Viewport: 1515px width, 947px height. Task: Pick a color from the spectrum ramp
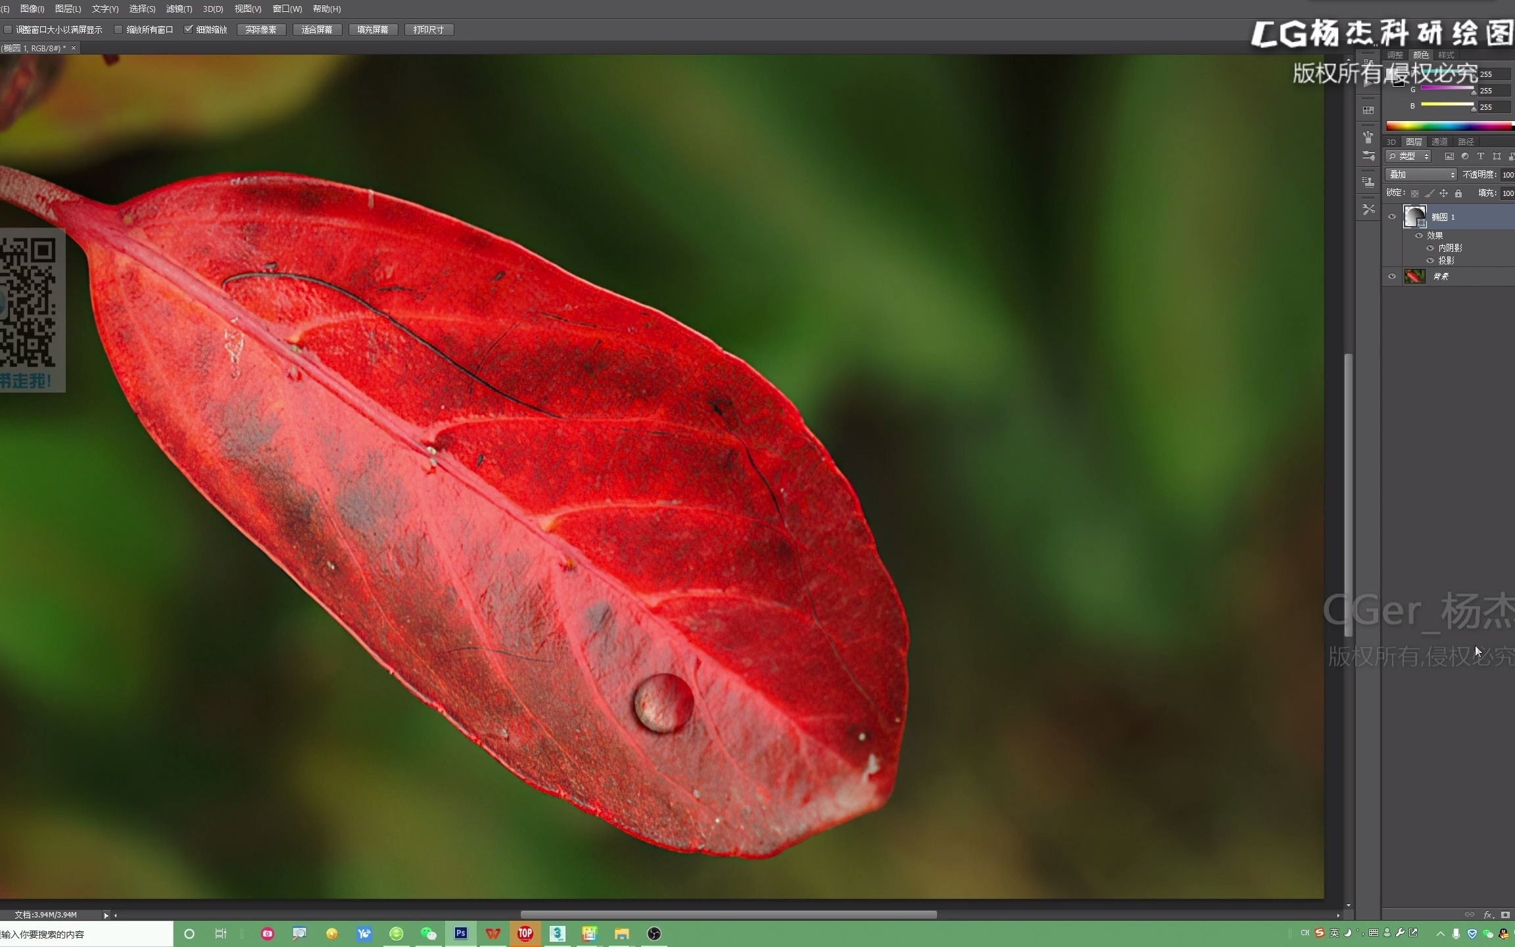pos(1450,126)
